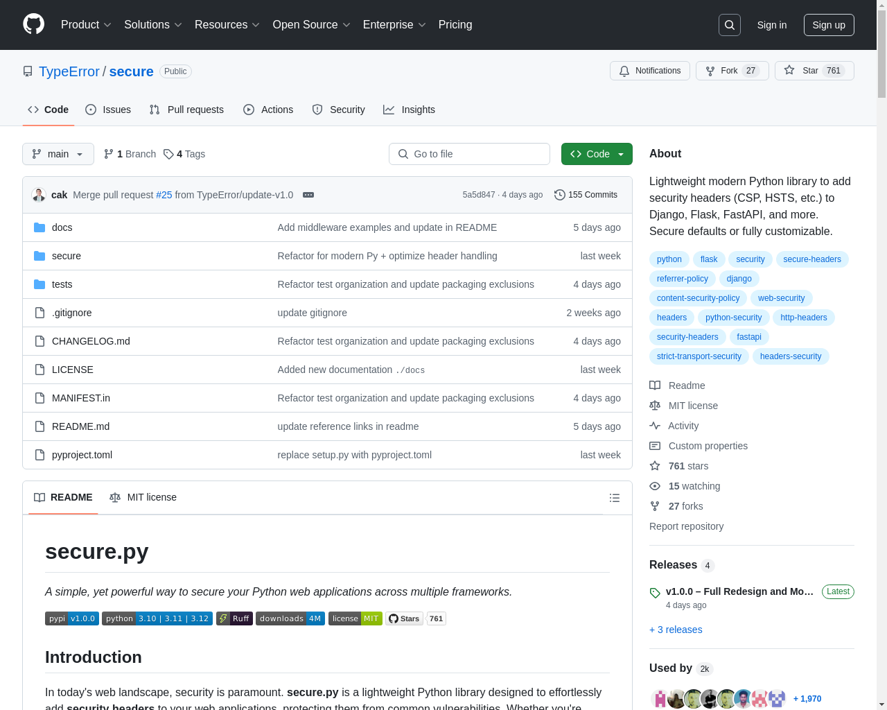Star the secure repository
The height and width of the screenshot is (710, 887).
(814, 71)
